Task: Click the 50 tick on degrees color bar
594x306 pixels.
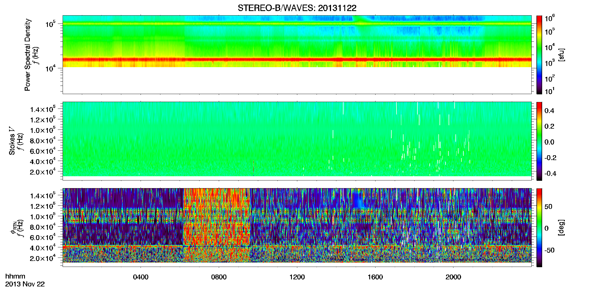Action: click(x=548, y=206)
